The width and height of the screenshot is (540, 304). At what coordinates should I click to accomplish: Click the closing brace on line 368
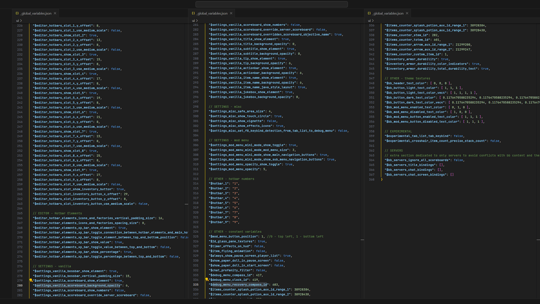pos(382,180)
